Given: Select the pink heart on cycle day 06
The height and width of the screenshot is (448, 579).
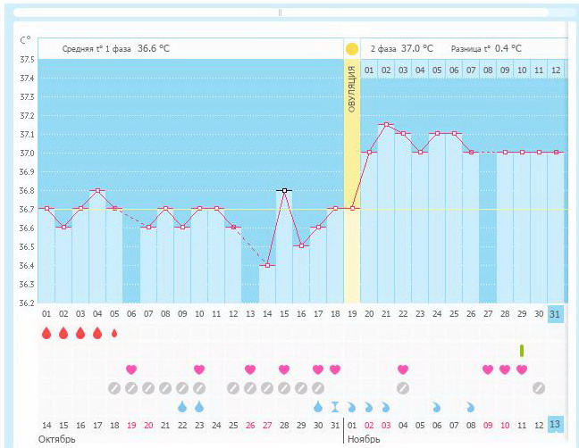Looking at the screenshot, I should 131,369.
